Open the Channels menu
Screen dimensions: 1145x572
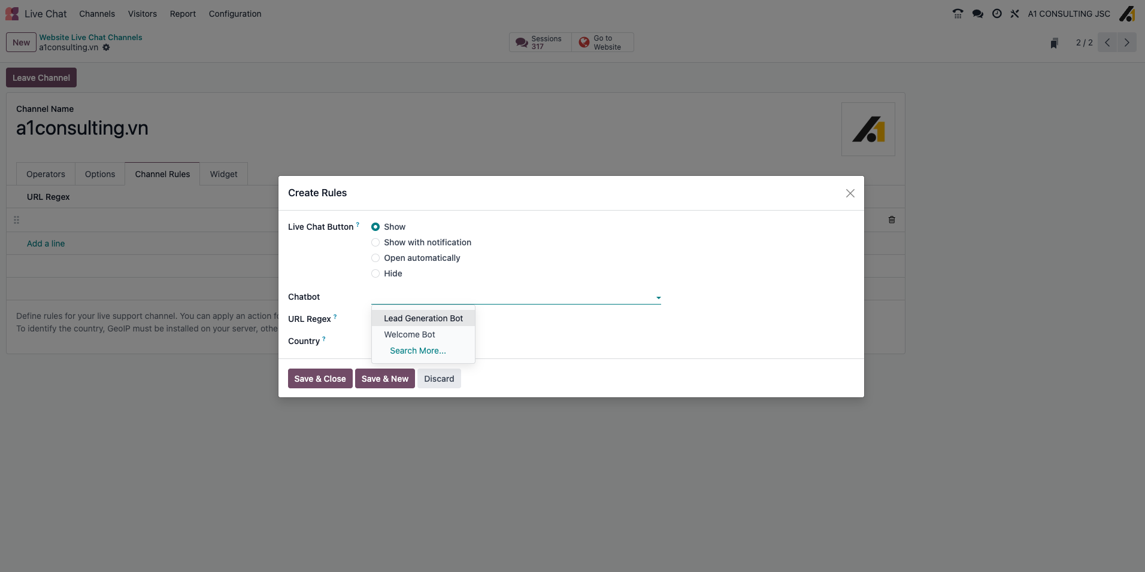point(97,14)
